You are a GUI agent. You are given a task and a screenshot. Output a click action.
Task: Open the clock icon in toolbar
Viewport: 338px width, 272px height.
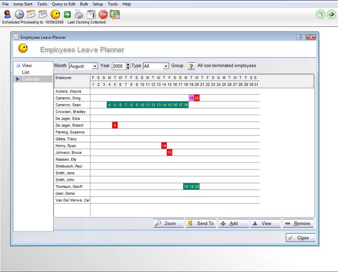[19, 14]
